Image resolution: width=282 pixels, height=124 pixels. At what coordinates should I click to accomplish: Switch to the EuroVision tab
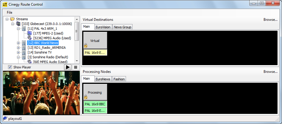(103, 27)
